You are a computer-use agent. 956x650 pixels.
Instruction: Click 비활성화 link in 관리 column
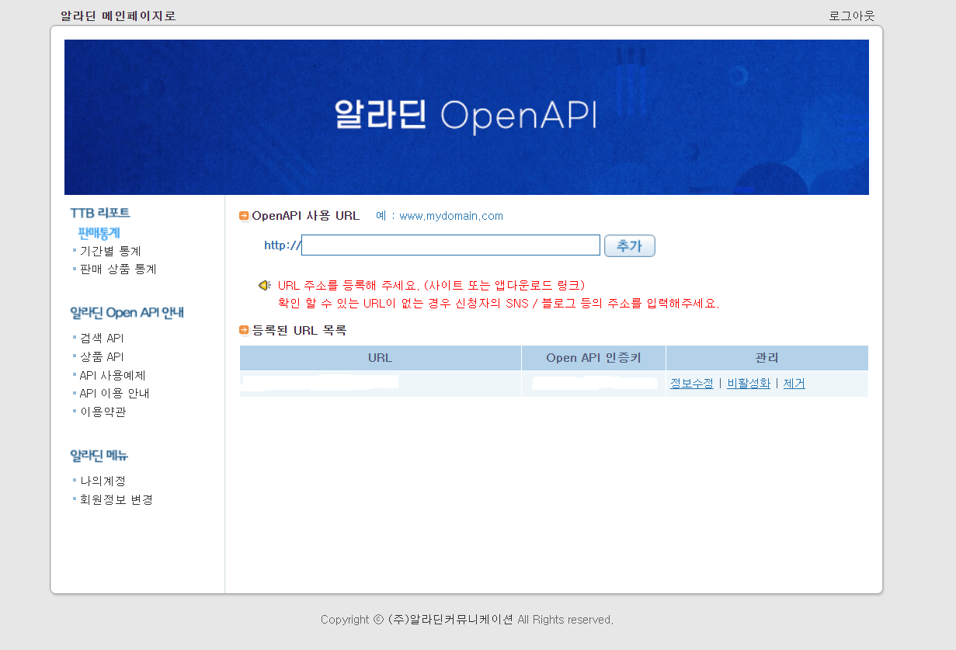(x=749, y=384)
